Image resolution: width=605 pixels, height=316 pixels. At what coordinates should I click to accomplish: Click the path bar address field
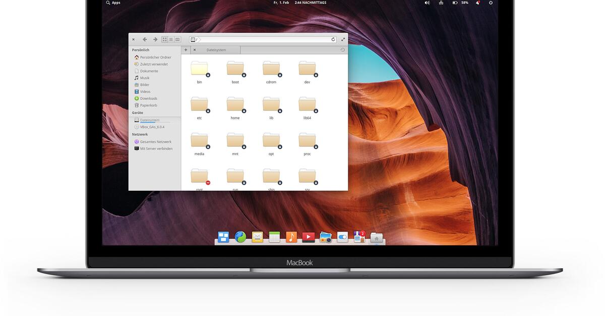pyautogui.click(x=263, y=39)
